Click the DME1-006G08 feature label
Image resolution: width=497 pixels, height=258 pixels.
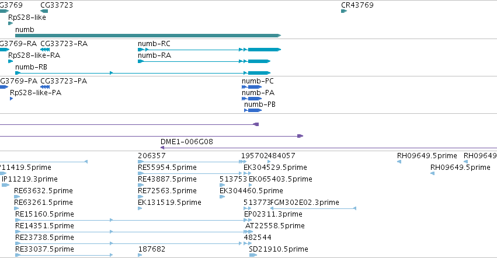pos(187,142)
